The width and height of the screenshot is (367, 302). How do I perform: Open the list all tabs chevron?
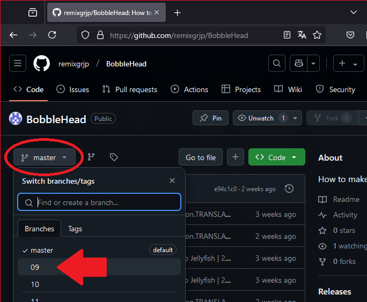354,12
